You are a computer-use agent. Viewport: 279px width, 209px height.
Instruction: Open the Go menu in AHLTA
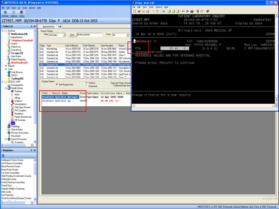coord(19,8)
